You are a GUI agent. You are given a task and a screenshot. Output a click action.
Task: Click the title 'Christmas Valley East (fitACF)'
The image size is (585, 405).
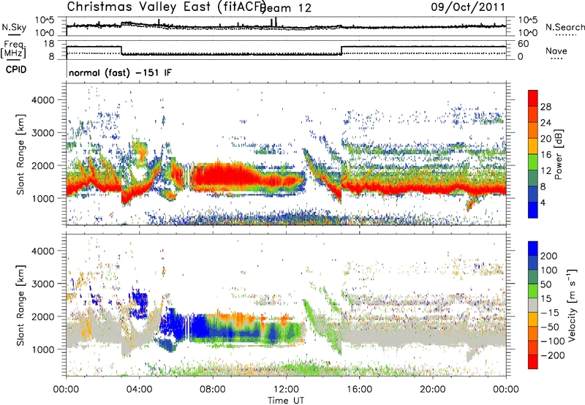click(x=166, y=7)
